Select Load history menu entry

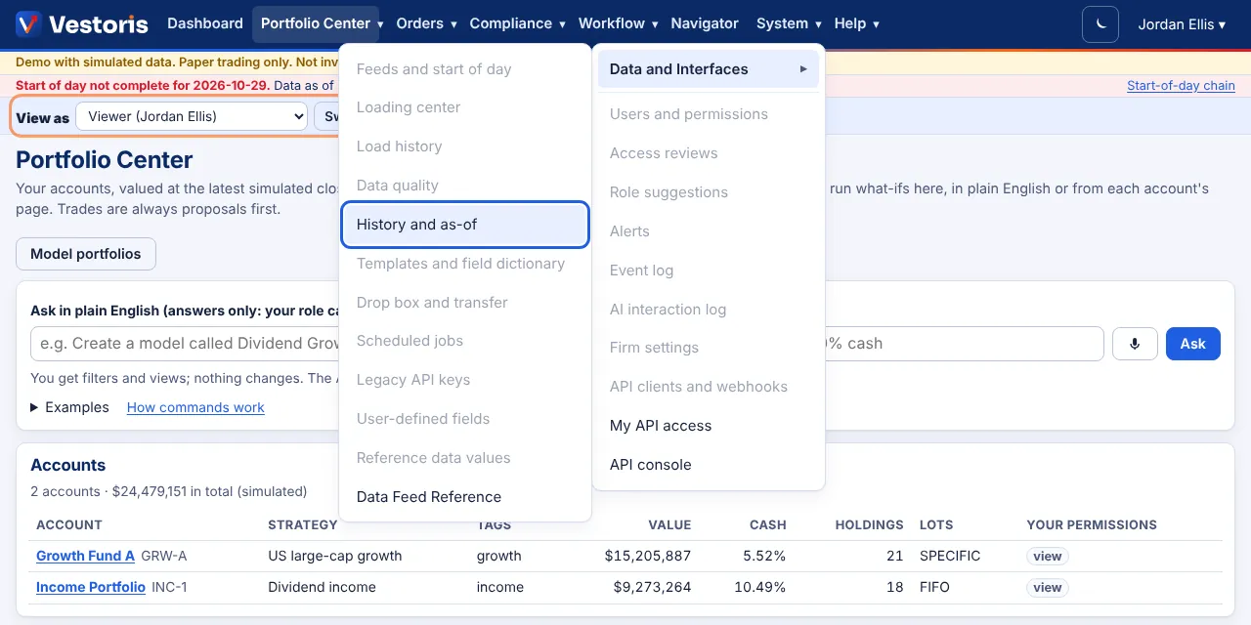click(x=465, y=146)
